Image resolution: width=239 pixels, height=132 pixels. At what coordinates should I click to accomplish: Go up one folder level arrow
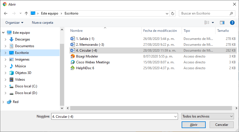(26, 13)
